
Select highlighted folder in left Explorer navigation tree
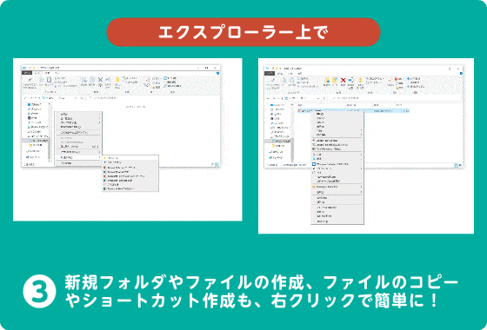(36, 141)
